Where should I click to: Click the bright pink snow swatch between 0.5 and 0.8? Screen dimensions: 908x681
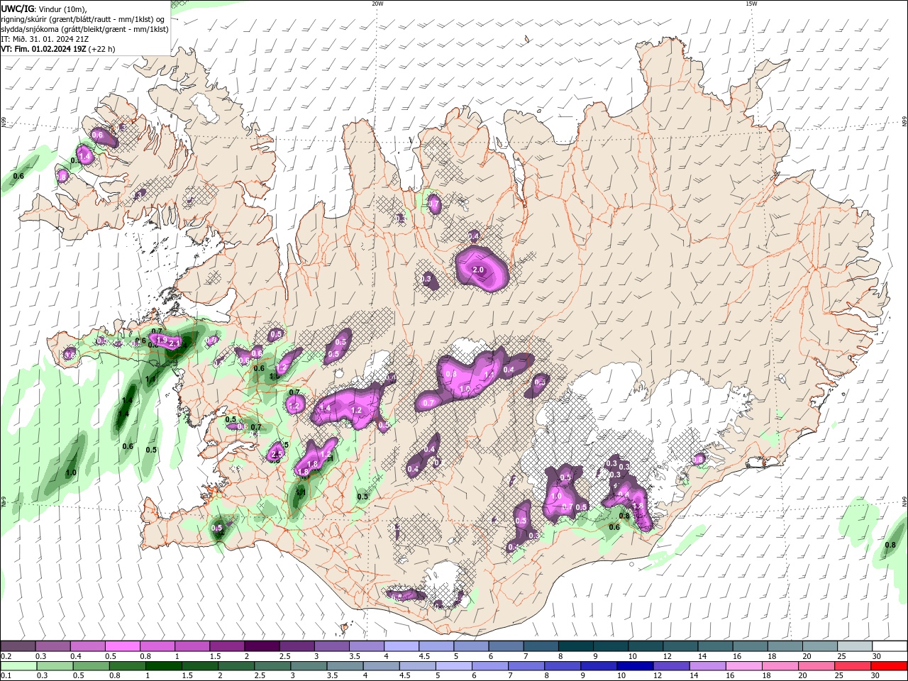coord(122,646)
